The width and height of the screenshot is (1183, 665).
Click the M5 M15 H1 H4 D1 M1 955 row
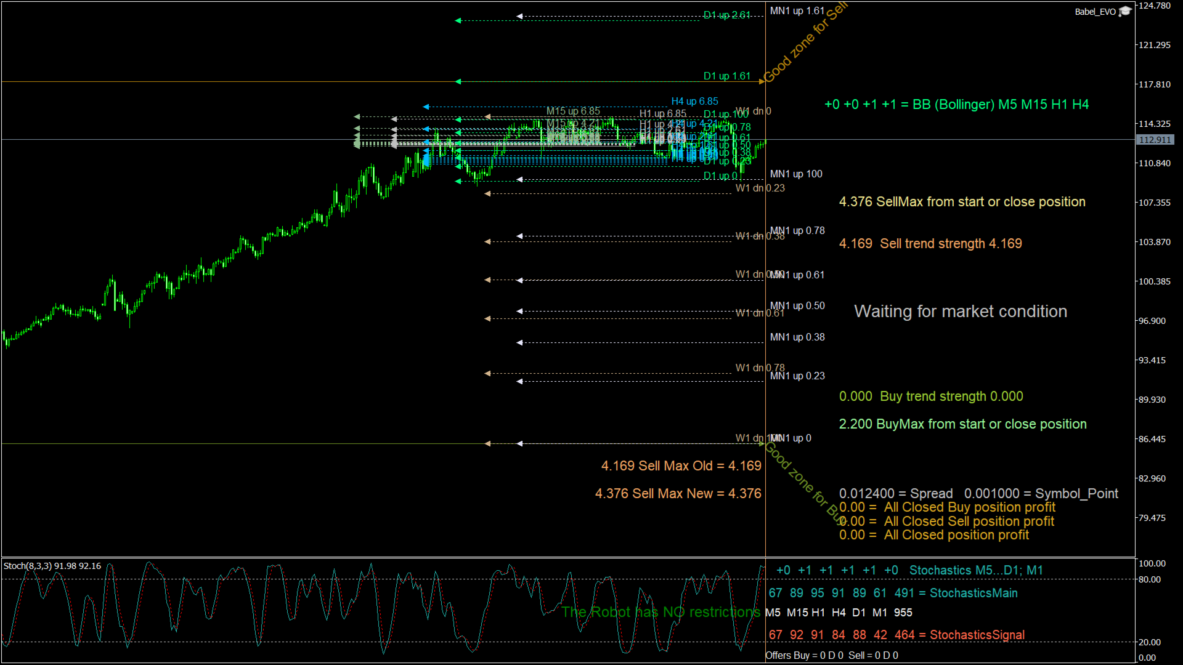click(839, 613)
